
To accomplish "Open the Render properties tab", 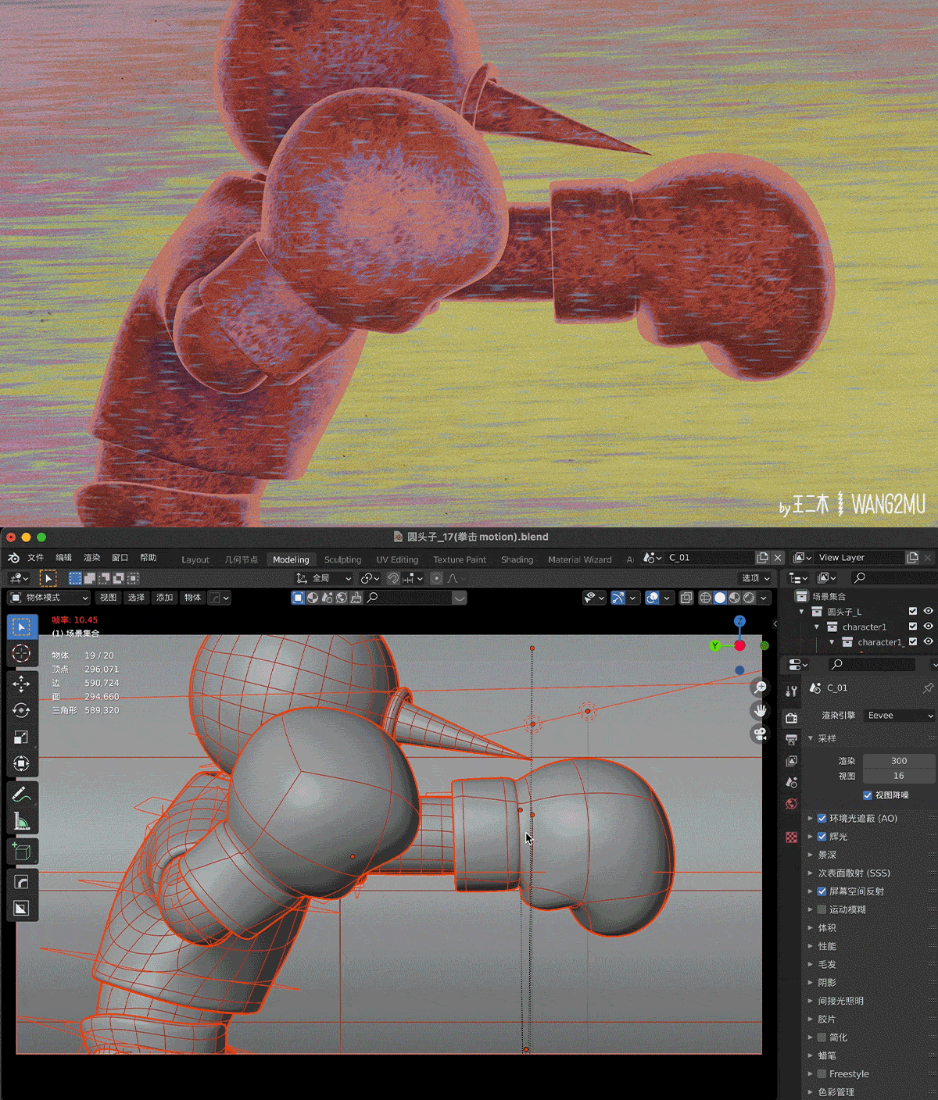I will (791, 718).
